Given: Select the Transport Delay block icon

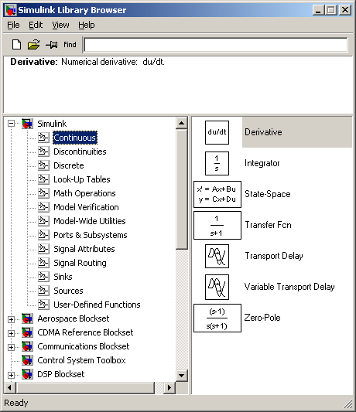Looking at the screenshot, I should click(x=217, y=256).
